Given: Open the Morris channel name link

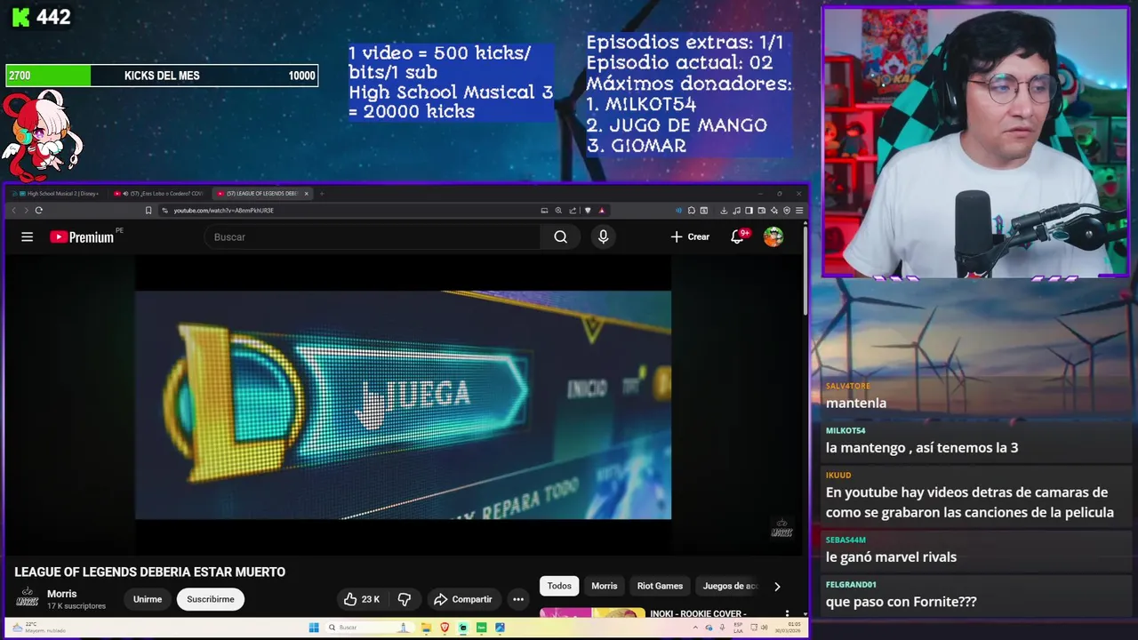Looking at the screenshot, I should click(62, 594).
